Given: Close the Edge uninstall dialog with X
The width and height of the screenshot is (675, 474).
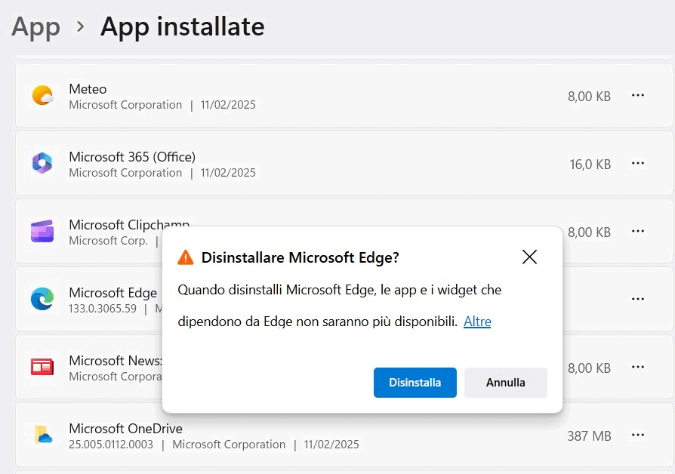Looking at the screenshot, I should click(529, 257).
